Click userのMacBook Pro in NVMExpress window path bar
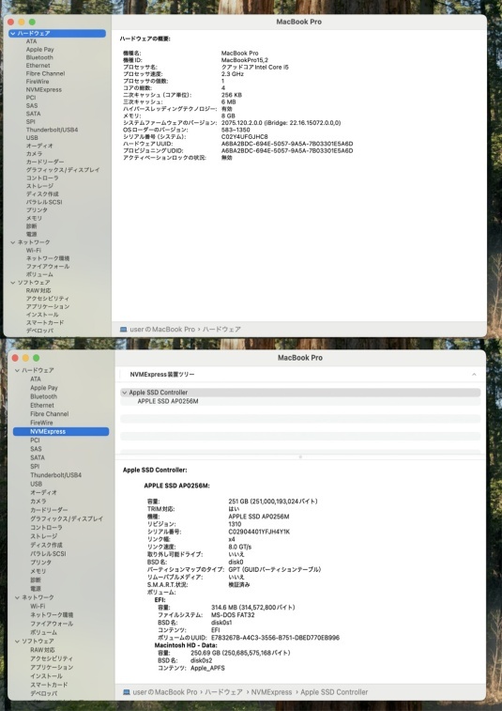 [x=165, y=692]
